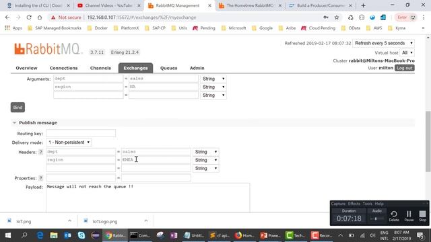This screenshot has width=431, height=242.
Task: Go to the browser home icon
Action: point(40,17)
